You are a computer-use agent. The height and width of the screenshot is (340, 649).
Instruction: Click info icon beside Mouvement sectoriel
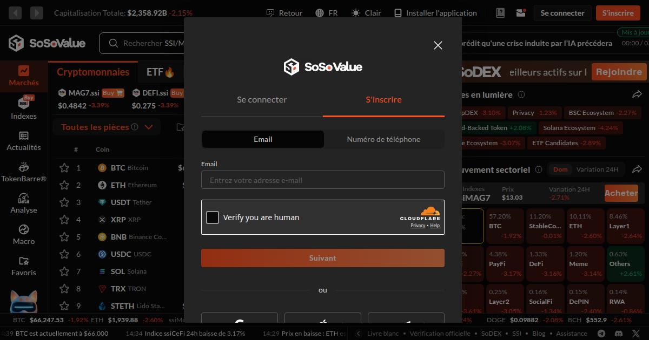[x=539, y=169]
